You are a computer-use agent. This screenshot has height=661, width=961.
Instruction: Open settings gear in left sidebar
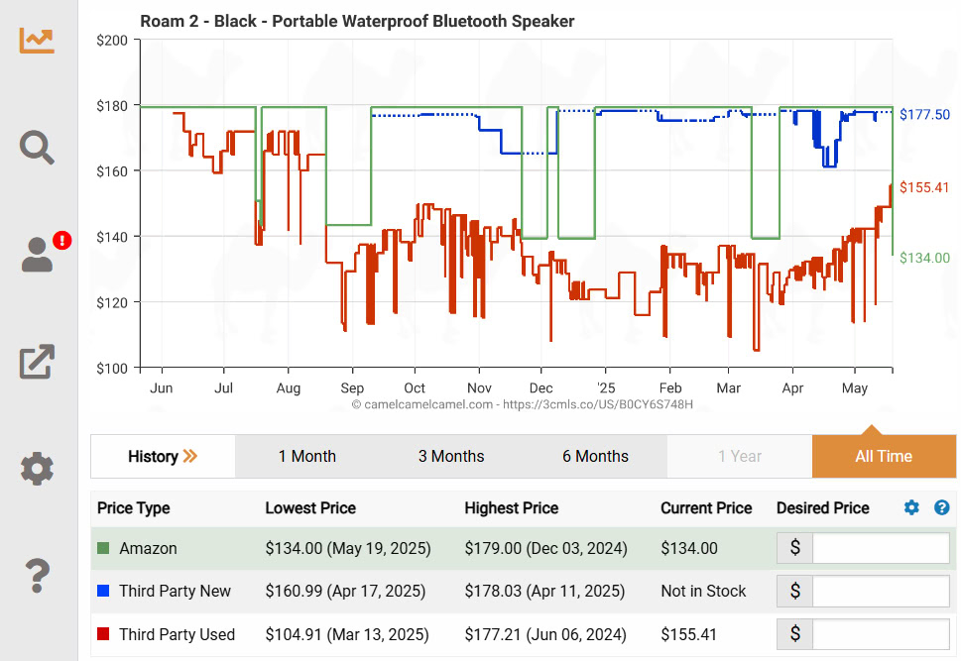tap(37, 468)
